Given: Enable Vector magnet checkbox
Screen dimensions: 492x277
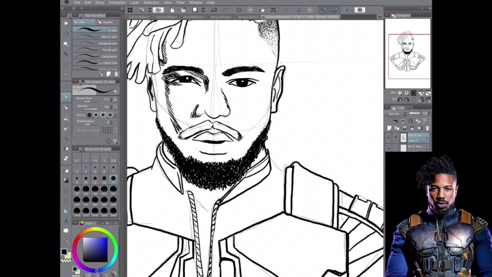Looking at the screenshot, I should 79,130.
